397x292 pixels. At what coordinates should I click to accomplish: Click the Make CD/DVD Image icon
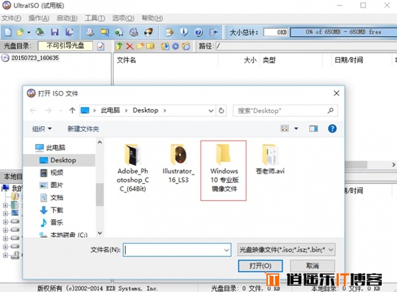(x=90, y=32)
